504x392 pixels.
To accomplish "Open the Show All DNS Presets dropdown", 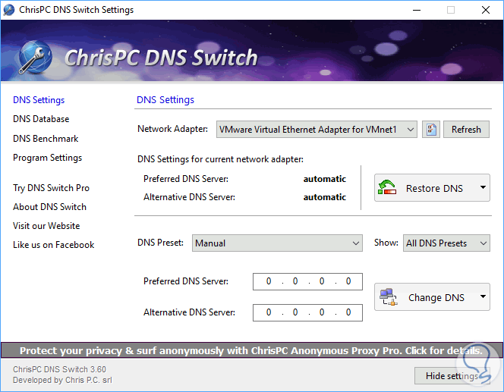I will click(x=446, y=243).
